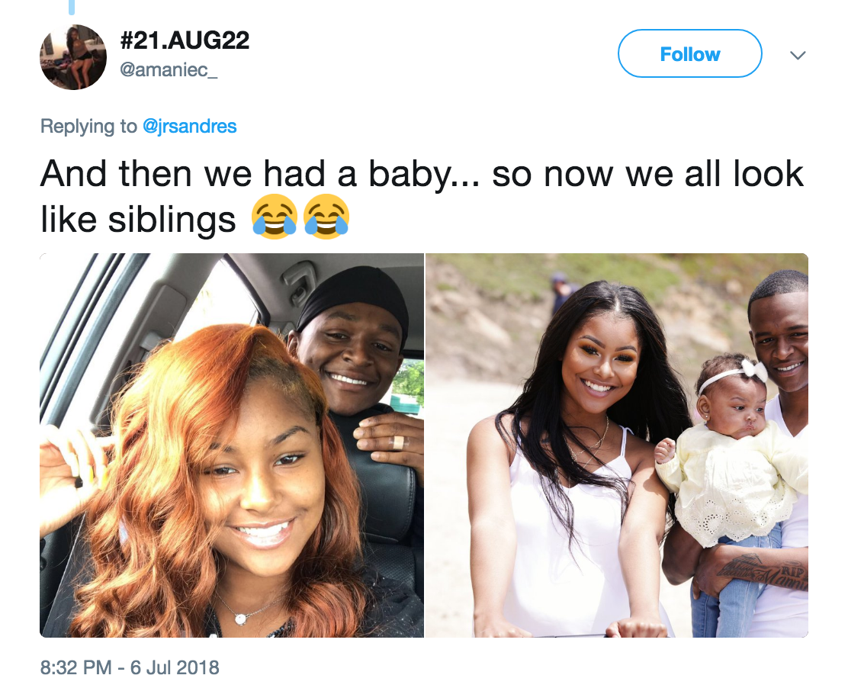The height and width of the screenshot is (688, 848).
Task: Click the @amaniec_ handle
Action: click(169, 69)
